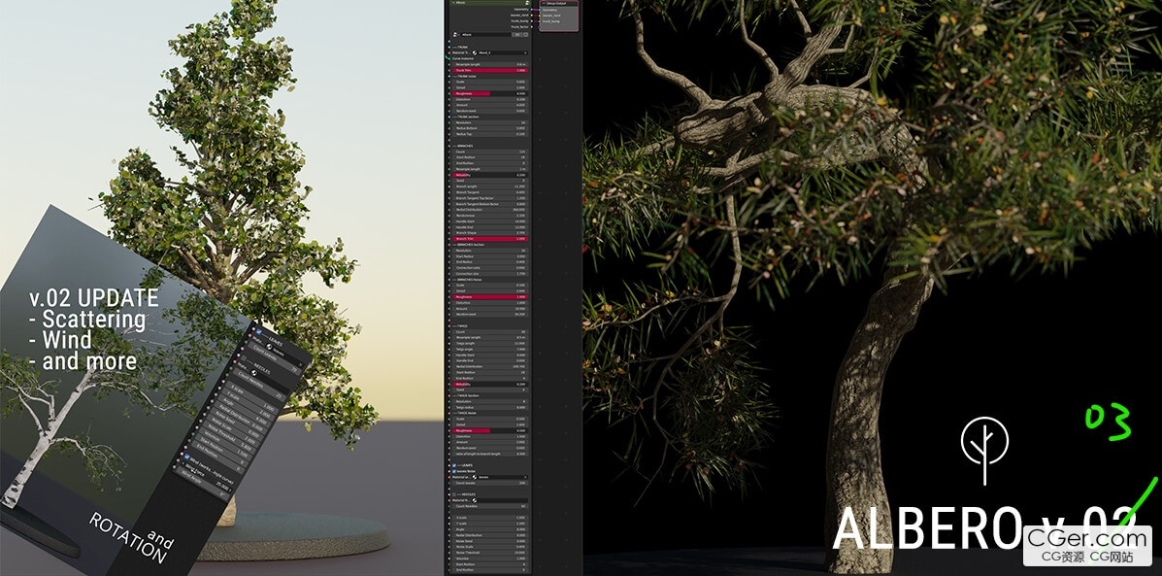Click the Branch Tangent Top factor field
This screenshot has height=576, width=1162.
[x=490, y=198]
